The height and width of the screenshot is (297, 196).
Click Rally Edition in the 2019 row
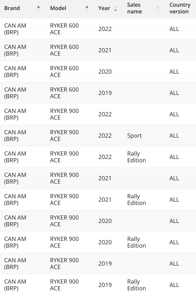(x=136, y=285)
